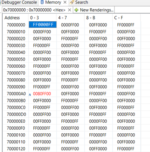Select the 0 - 3 cell in row 70000010
Screen dimensions: 150x152
[42, 32]
